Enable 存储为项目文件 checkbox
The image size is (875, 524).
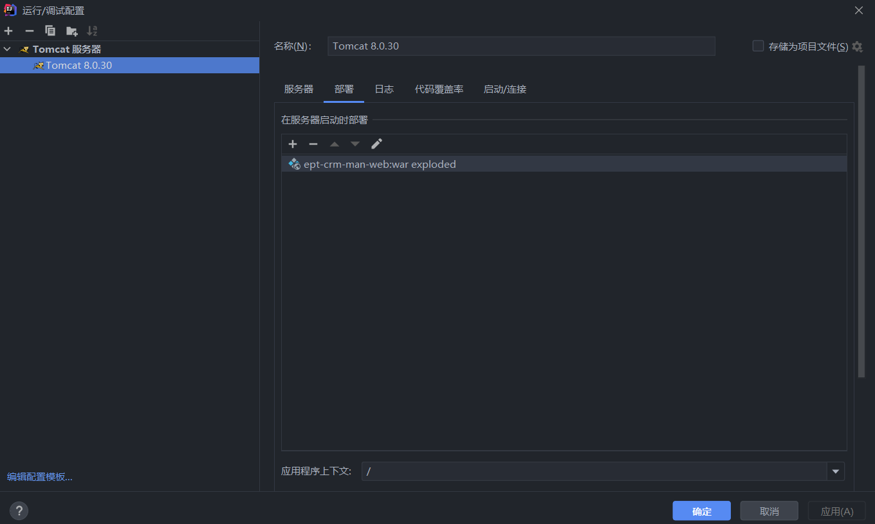(757, 46)
